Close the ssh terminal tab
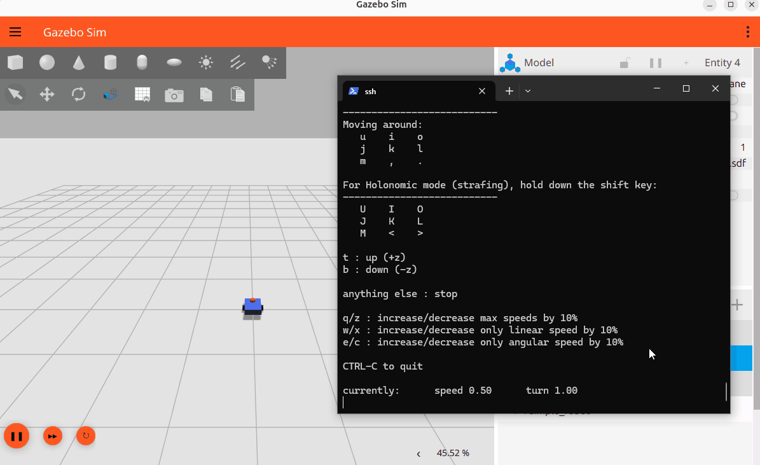Screen dimensions: 760x465 pos(482,91)
